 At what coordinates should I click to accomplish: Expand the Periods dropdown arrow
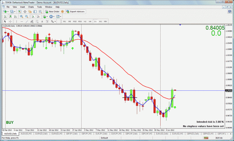pyautogui.click(x=54, y=16)
